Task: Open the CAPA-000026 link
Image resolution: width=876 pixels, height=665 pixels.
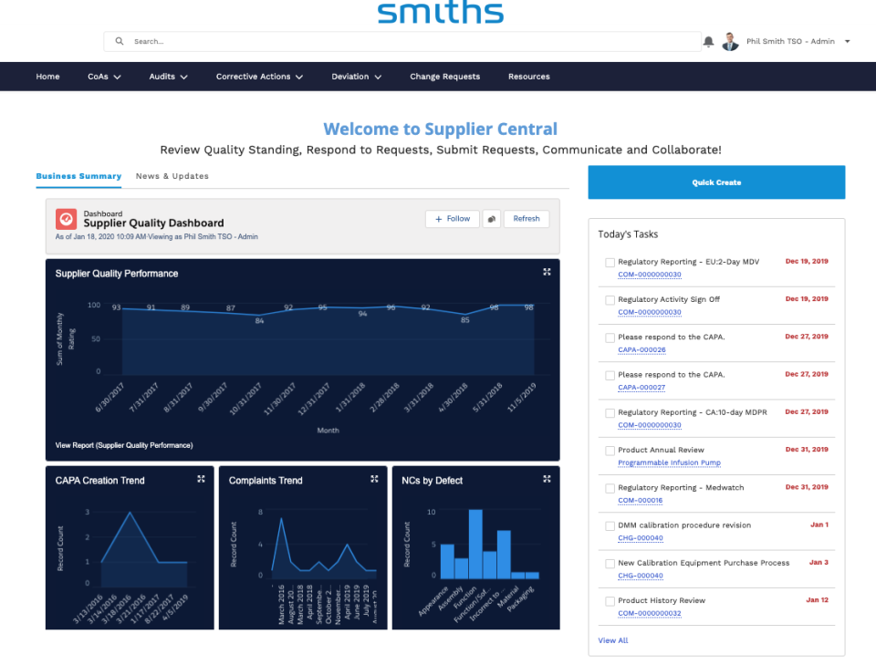Action: 641,350
